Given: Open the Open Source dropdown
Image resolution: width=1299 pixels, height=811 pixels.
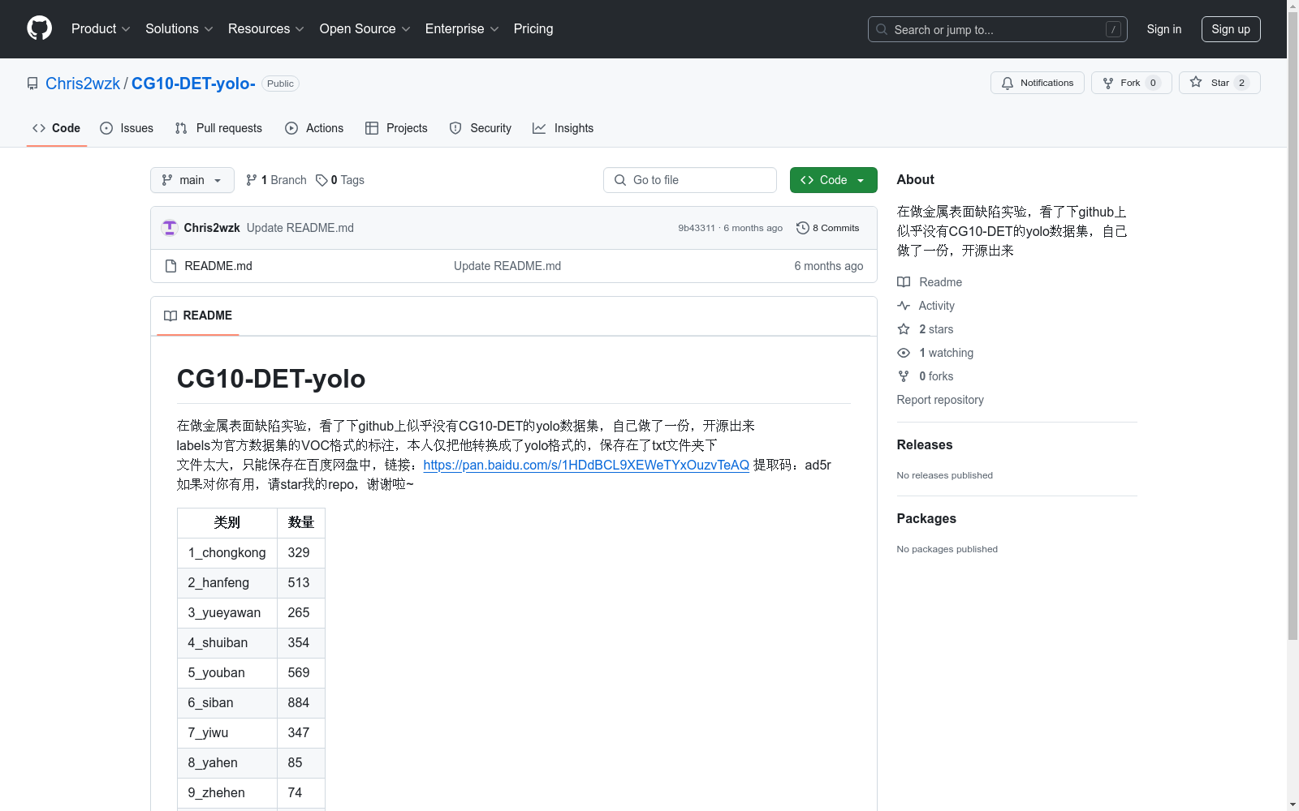Looking at the screenshot, I should point(365,29).
